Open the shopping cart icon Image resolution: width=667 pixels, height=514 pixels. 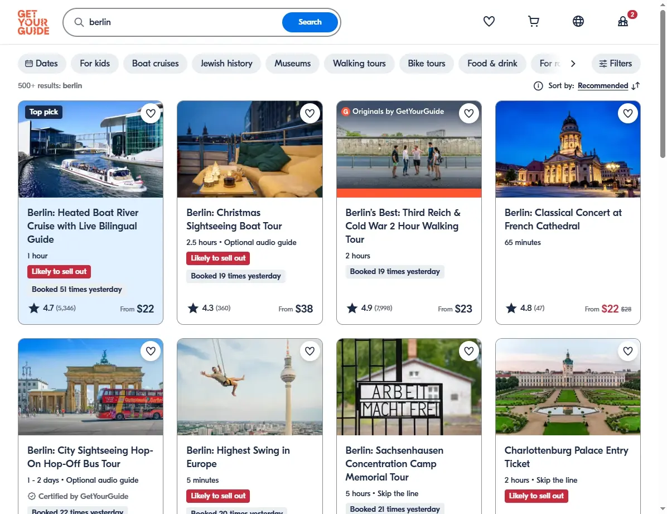point(533,21)
